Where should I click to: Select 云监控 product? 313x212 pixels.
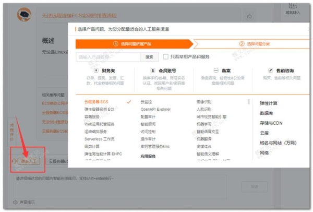point(146,102)
